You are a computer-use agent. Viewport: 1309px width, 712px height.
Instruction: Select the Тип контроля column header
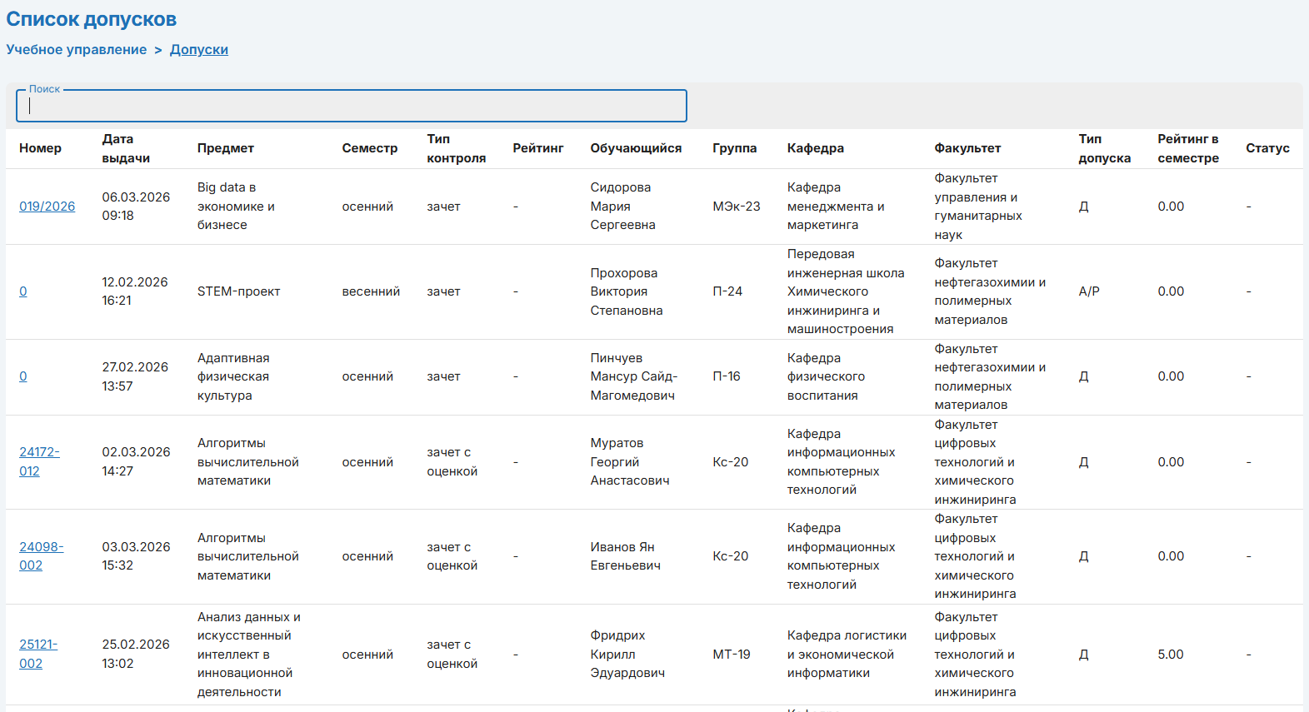pyautogui.click(x=456, y=148)
